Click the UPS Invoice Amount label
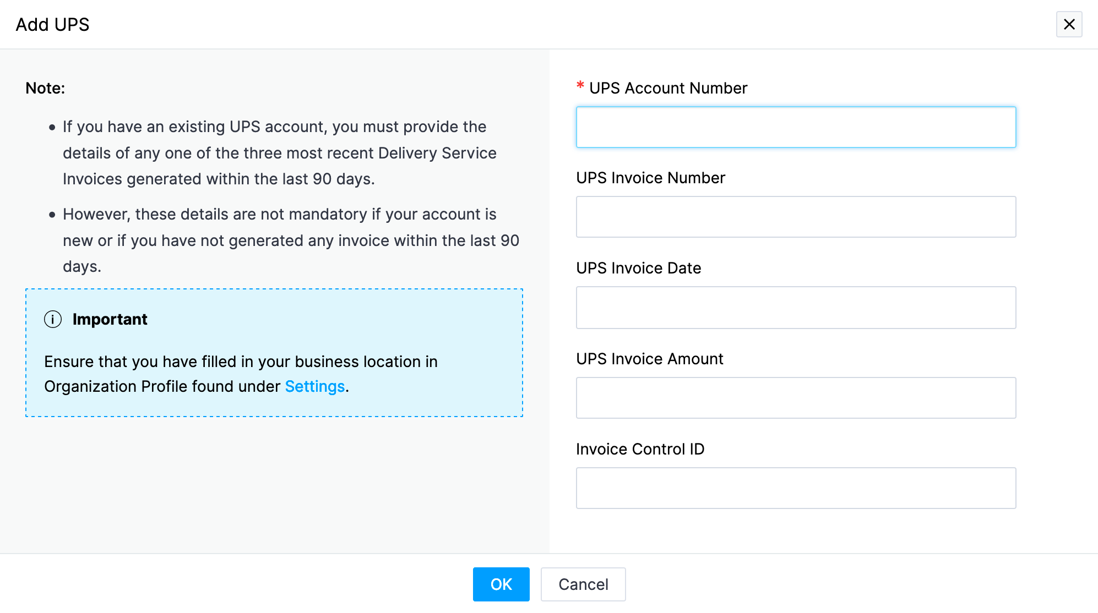 pyautogui.click(x=650, y=359)
